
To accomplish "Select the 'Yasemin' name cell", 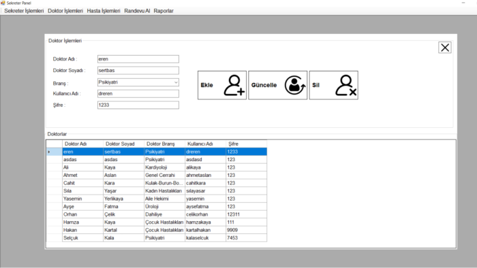I will pyautogui.click(x=82, y=199).
